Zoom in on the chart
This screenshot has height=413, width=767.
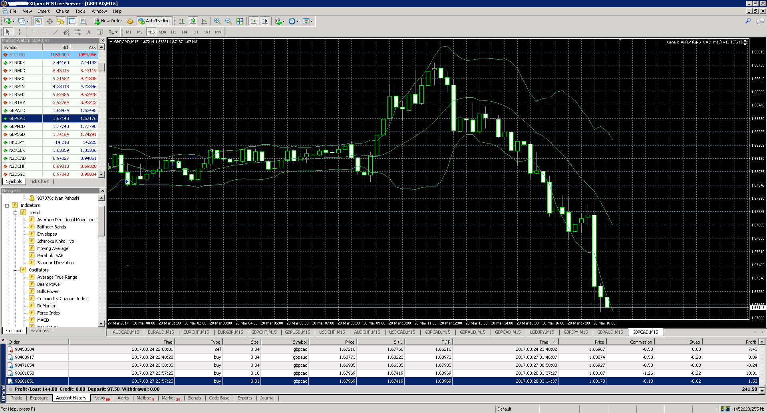[217, 21]
